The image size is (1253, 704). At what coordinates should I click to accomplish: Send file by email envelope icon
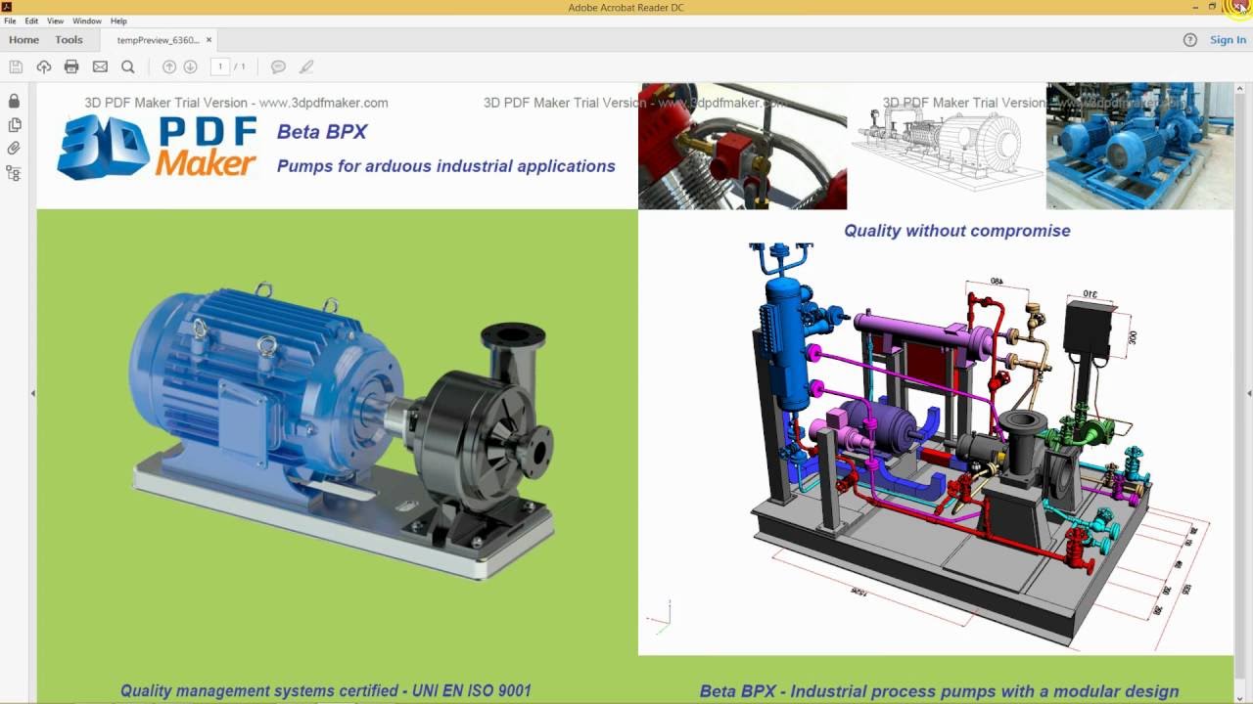tap(100, 66)
